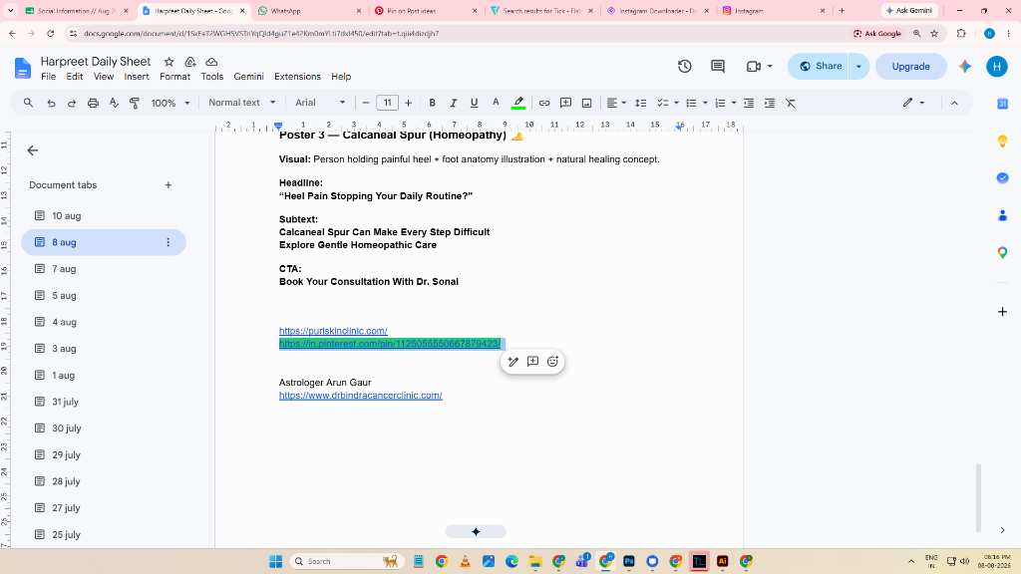Screen dimensions: 1021x574
Task: Select the paint format roller icon
Action: coord(135,103)
